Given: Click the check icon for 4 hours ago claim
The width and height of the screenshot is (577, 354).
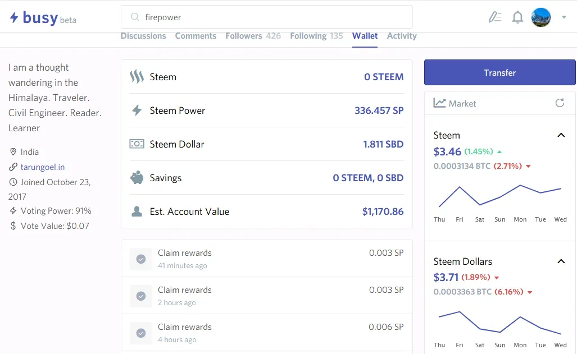Looking at the screenshot, I should [x=141, y=333].
